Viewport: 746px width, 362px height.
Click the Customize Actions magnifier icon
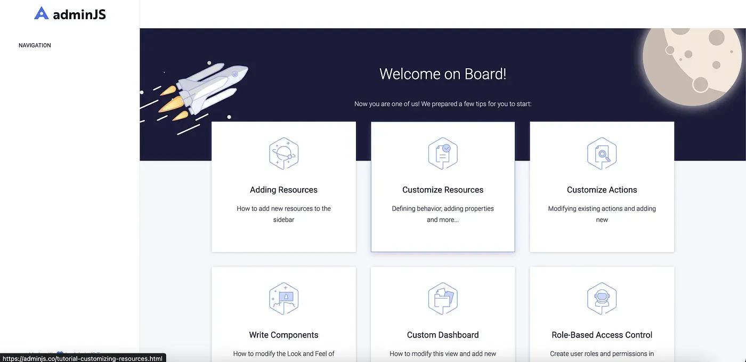coord(602,154)
